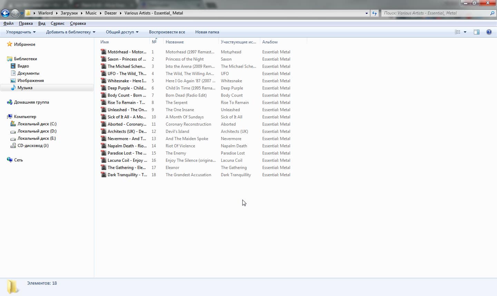This screenshot has width=497, height=296.
Task: Go back with the Back arrow button
Action: point(6,13)
